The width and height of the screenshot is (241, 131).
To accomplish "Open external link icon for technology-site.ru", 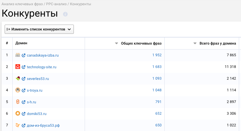I will 23,67.
